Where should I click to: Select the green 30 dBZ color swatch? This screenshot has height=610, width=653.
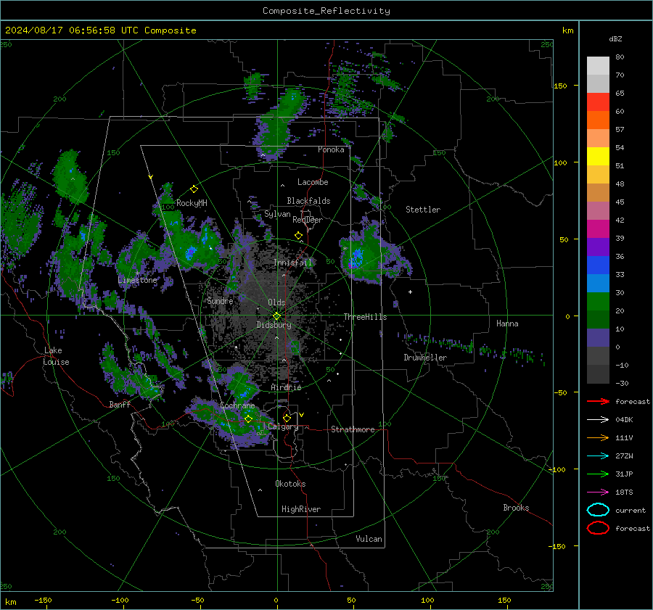pos(598,302)
